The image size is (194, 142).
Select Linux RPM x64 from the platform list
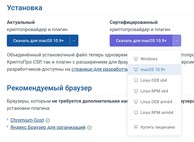click(154, 91)
